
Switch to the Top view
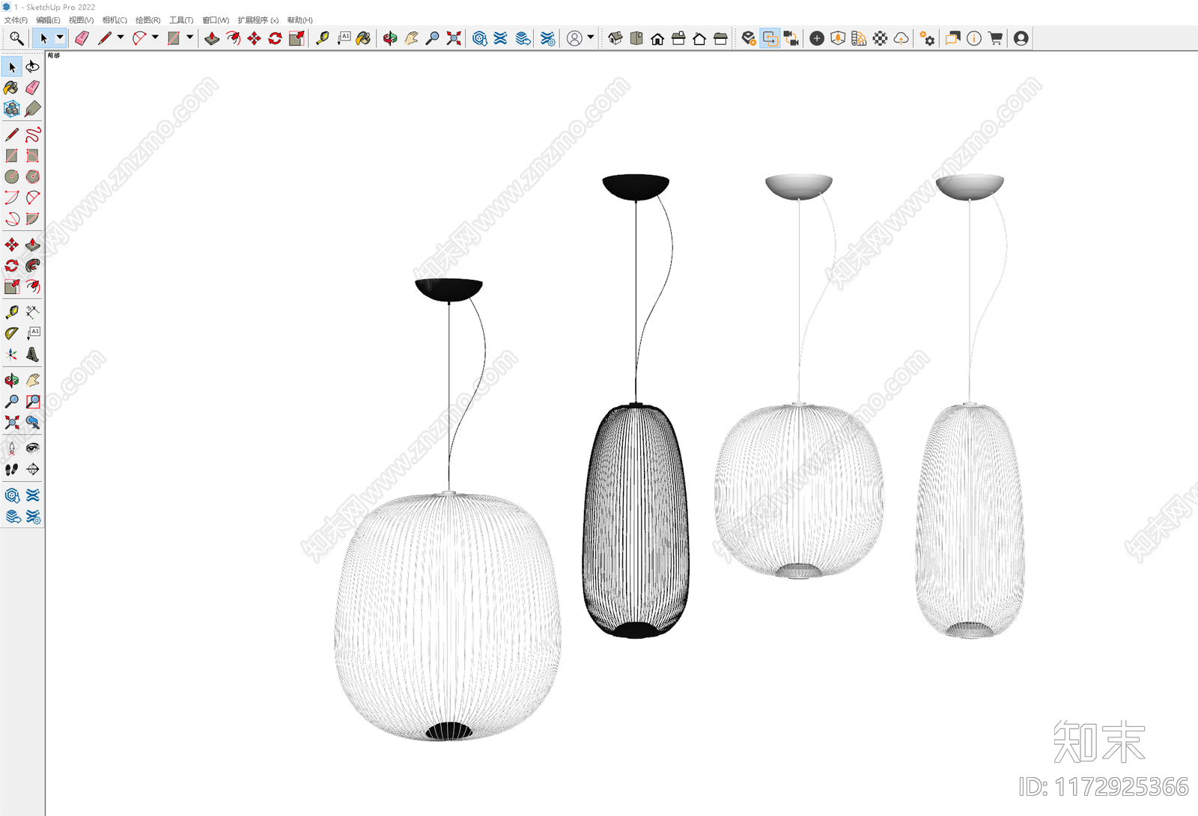point(636,38)
